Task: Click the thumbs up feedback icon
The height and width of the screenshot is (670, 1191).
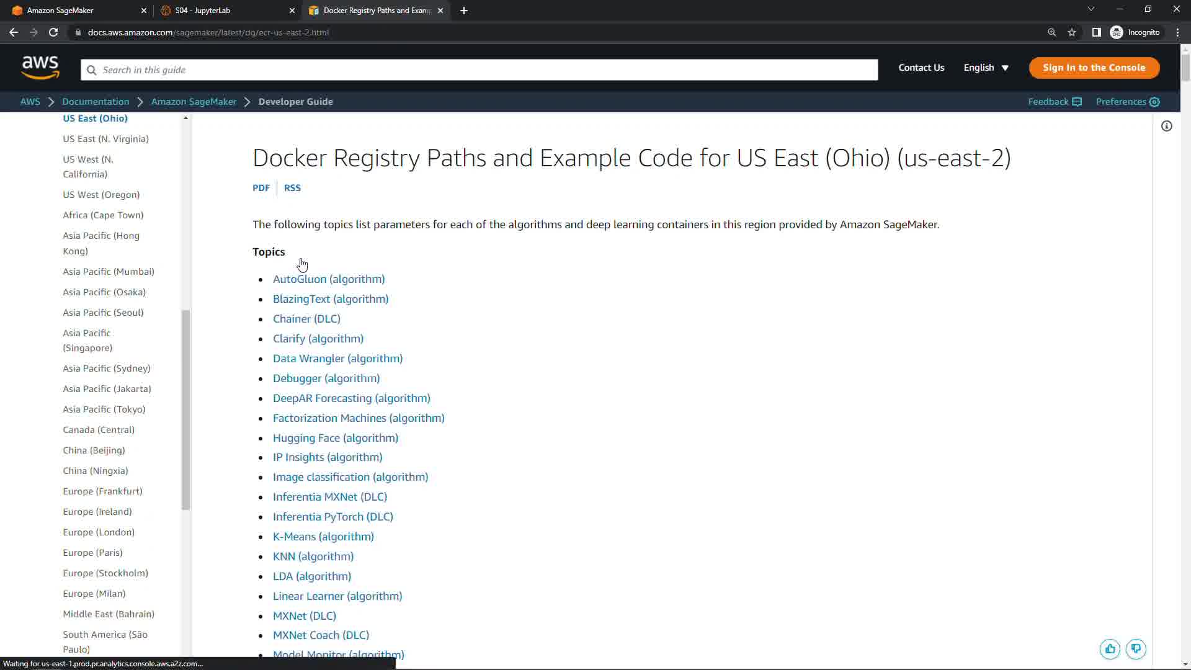Action: tap(1110, 649)
